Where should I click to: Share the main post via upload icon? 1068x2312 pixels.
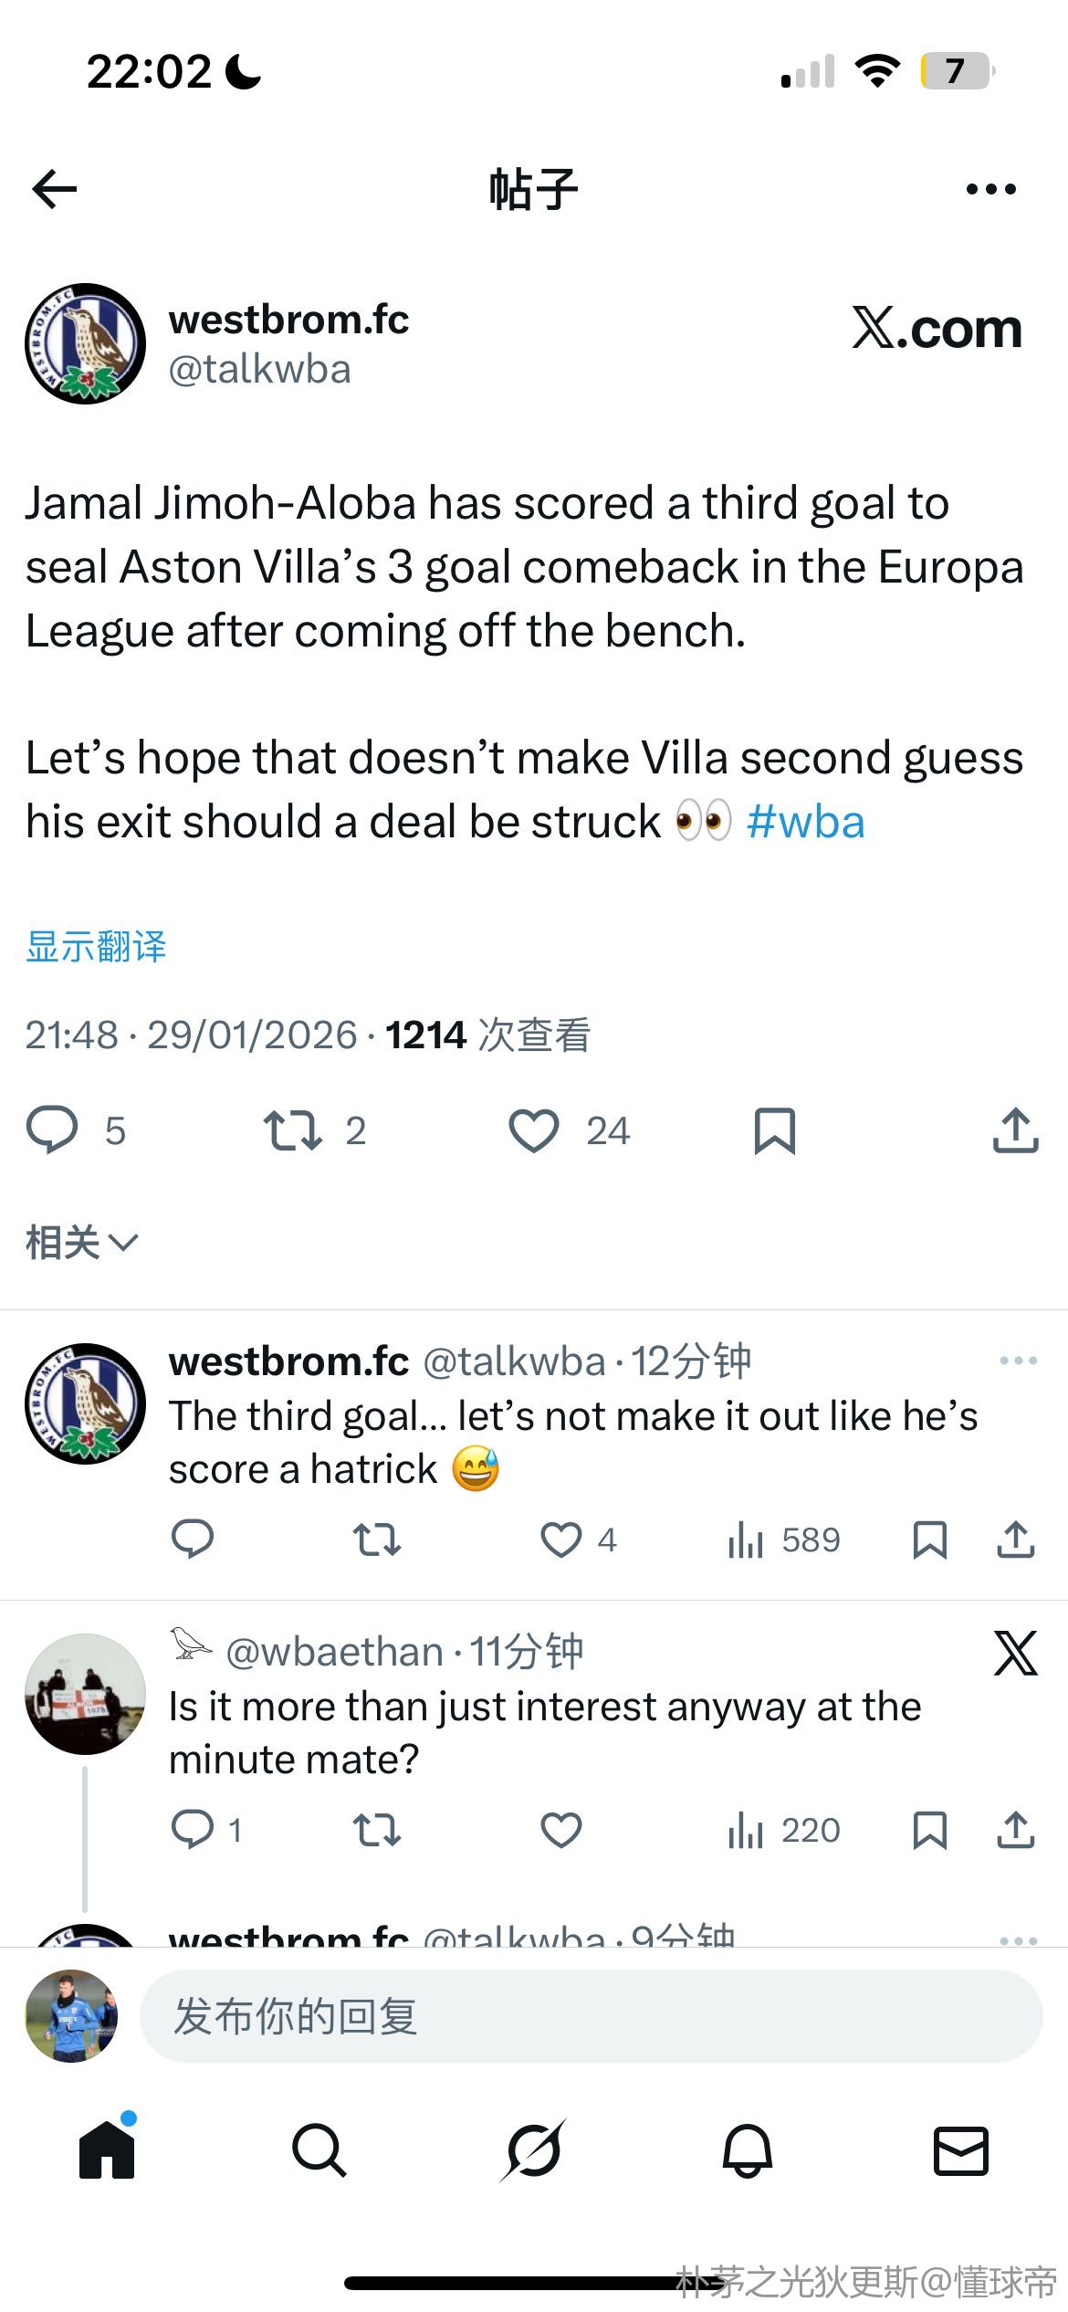[1015, 1130]
